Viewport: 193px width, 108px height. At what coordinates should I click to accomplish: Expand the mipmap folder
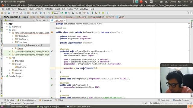[x=10, y=70]
